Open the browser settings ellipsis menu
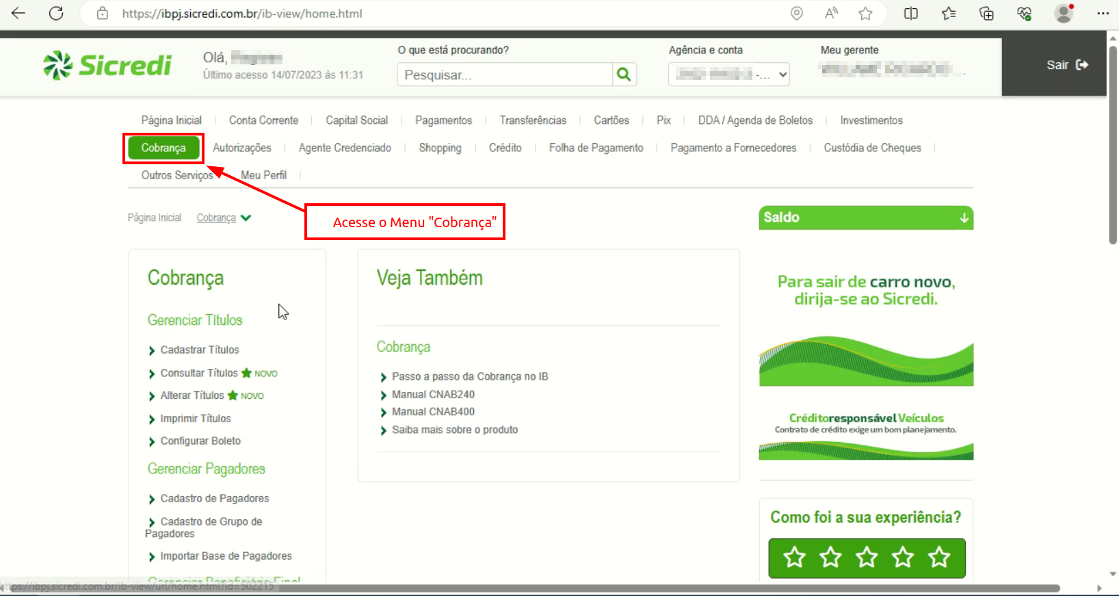The image size is (1119, 596). pyautogui.click(x=1103, y=13)
